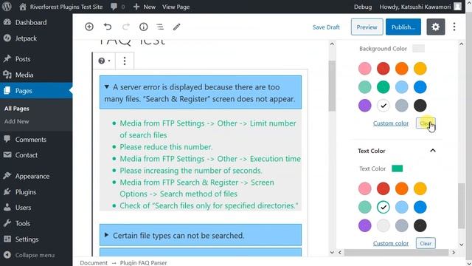This screenshot has height=266, width=472.
Task: Click Save Draft
Action: pyautogui.click(x=326, y=27)
